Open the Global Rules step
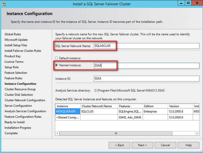 pyautogui.click(x=13, y=34)
